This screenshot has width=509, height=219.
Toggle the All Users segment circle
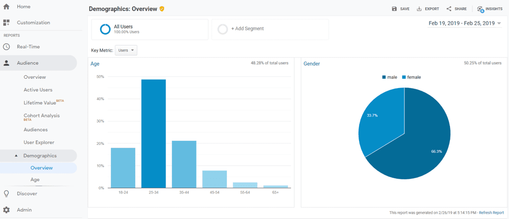pos(105,29)
